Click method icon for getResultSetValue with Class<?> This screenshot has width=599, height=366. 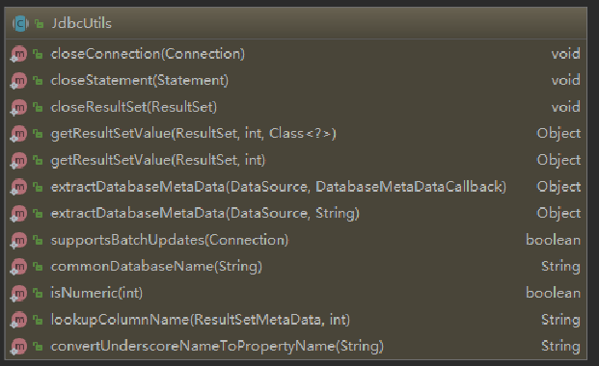pyautogui.click(x=18, y=134)
